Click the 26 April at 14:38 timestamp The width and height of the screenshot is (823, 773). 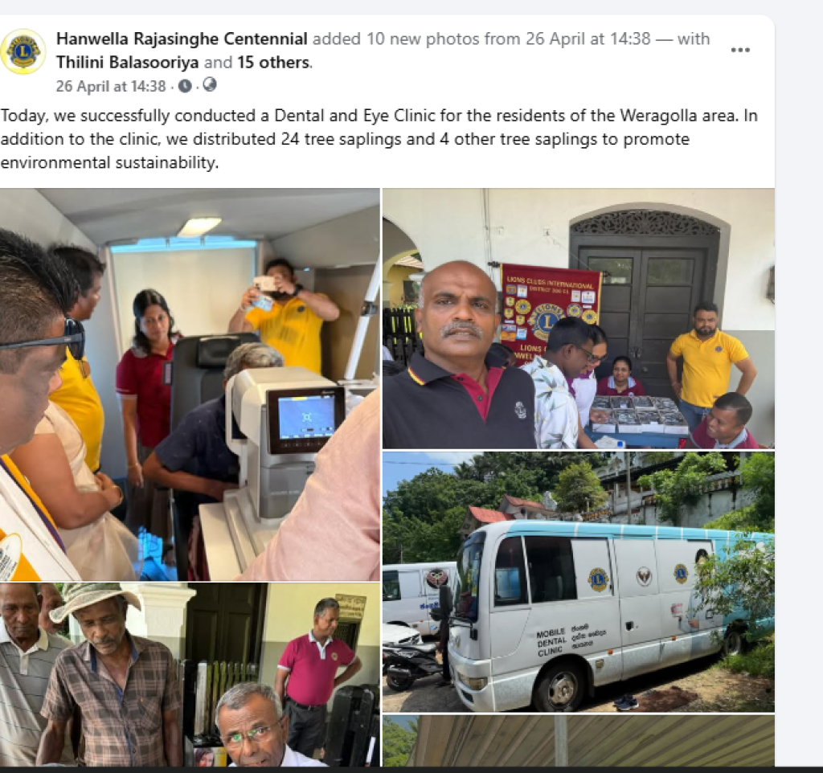coord(111,86)
